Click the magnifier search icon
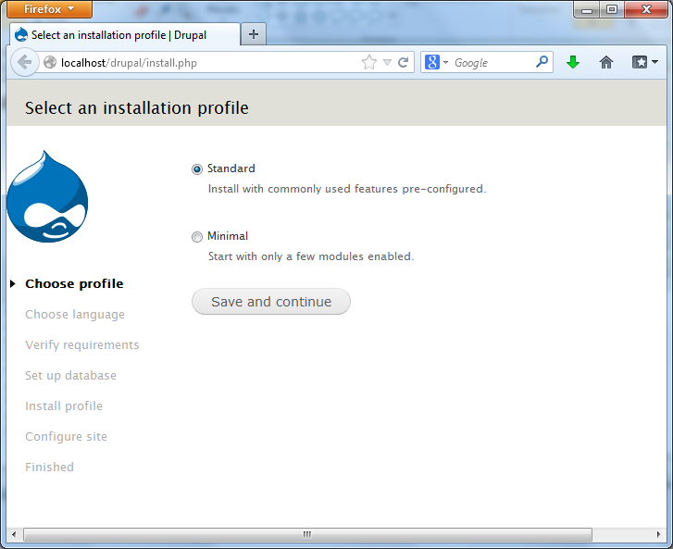 point(542,63)
